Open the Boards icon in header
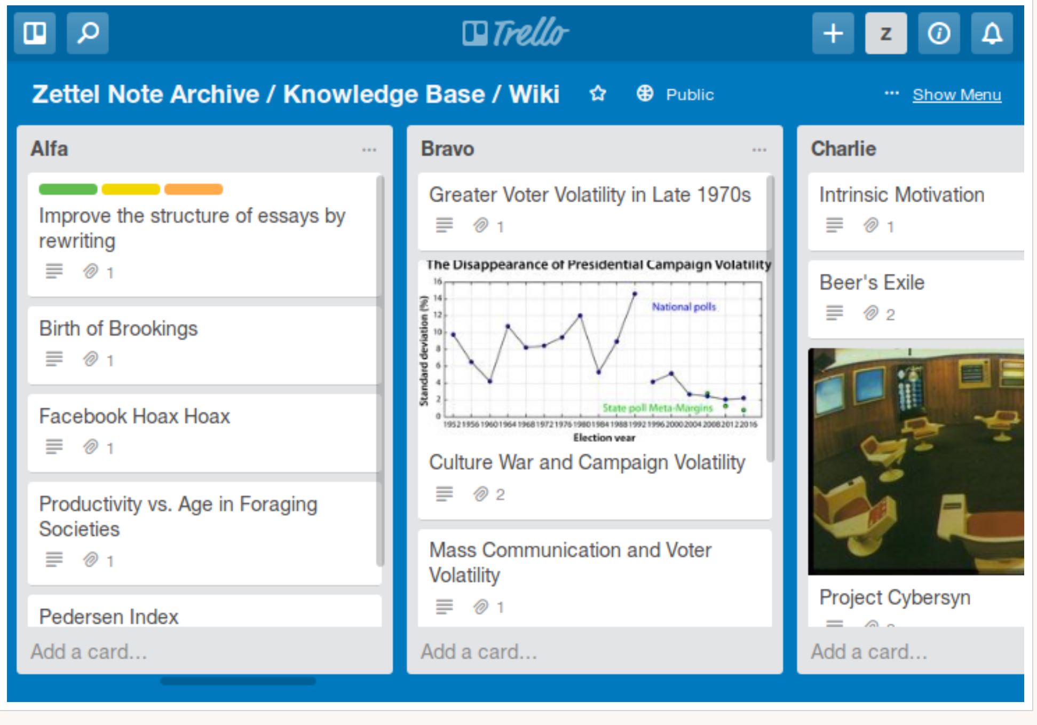 coord(35,33)
